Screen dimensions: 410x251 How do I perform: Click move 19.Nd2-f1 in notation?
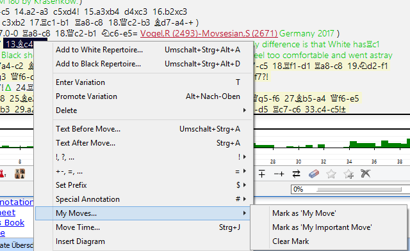(x=368, y=66)
